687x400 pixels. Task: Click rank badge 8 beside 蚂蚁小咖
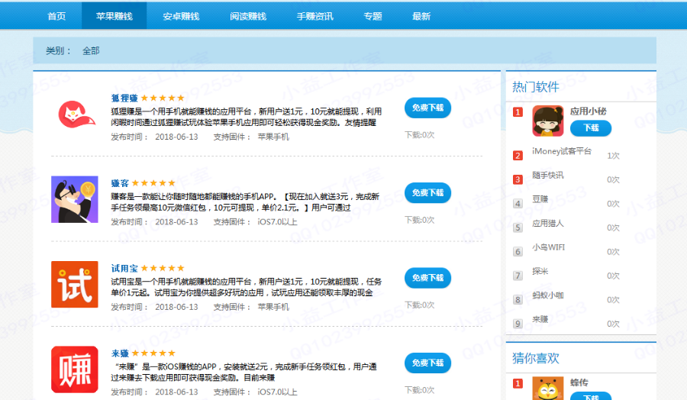(x=518, y=300)
